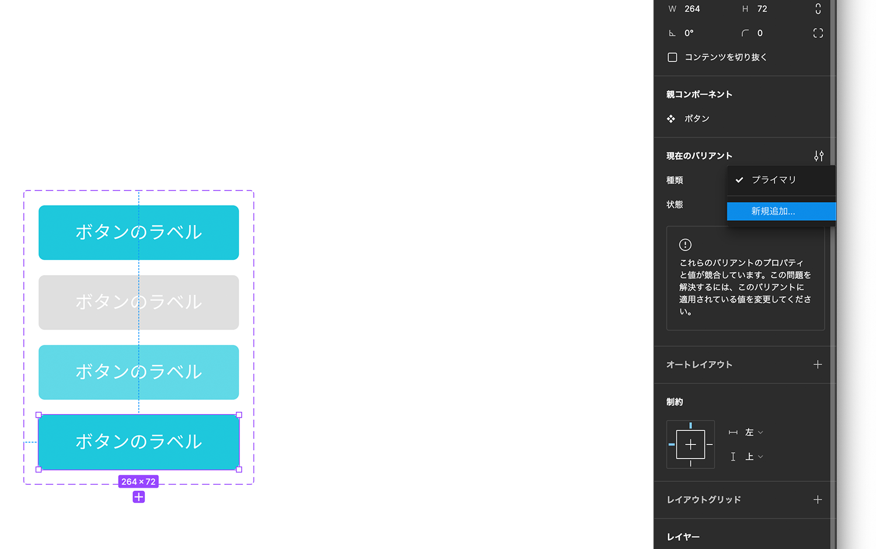Viewport: 876px width, 549px height.
Task: Select the bottom selected button variant
Action: pyautogui.click(x=138, y=442)
